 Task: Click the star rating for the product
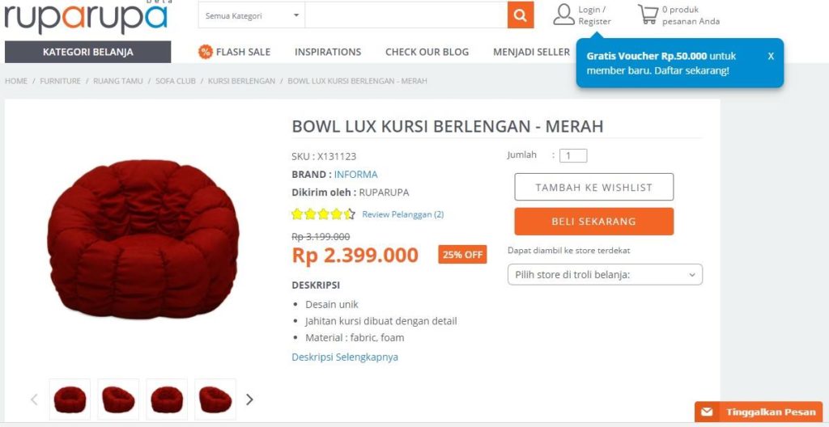tap(323, 214)
